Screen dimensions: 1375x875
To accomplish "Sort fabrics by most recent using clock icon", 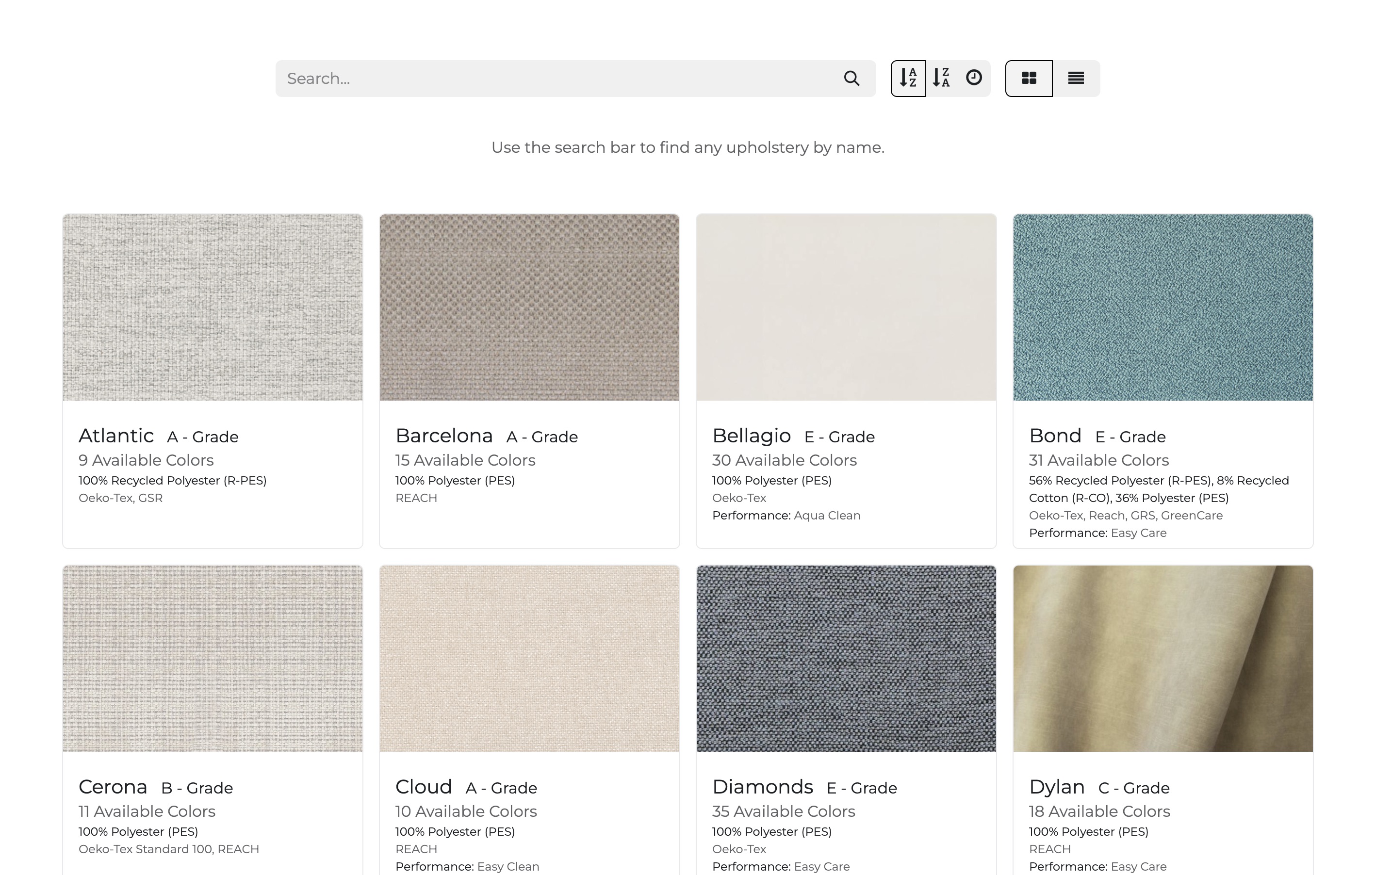I will (x=974, y=78).
